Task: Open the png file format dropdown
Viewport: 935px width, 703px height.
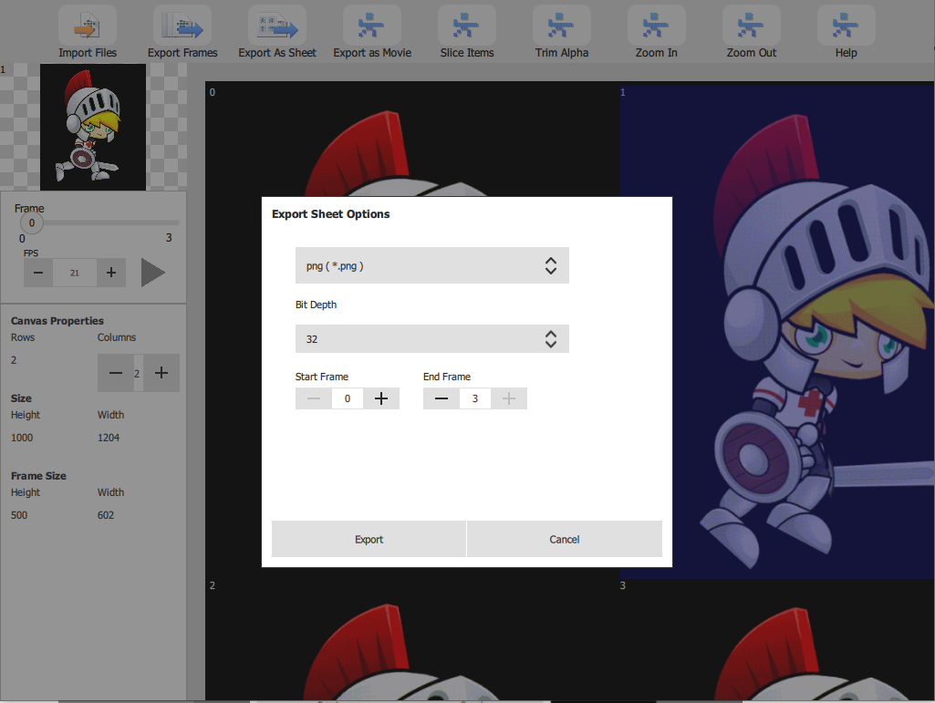Action: pos(431,265)
